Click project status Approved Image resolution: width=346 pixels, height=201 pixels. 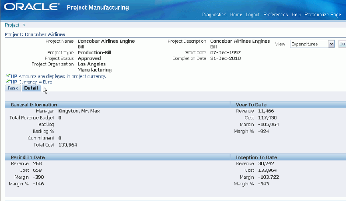[89, 58]
